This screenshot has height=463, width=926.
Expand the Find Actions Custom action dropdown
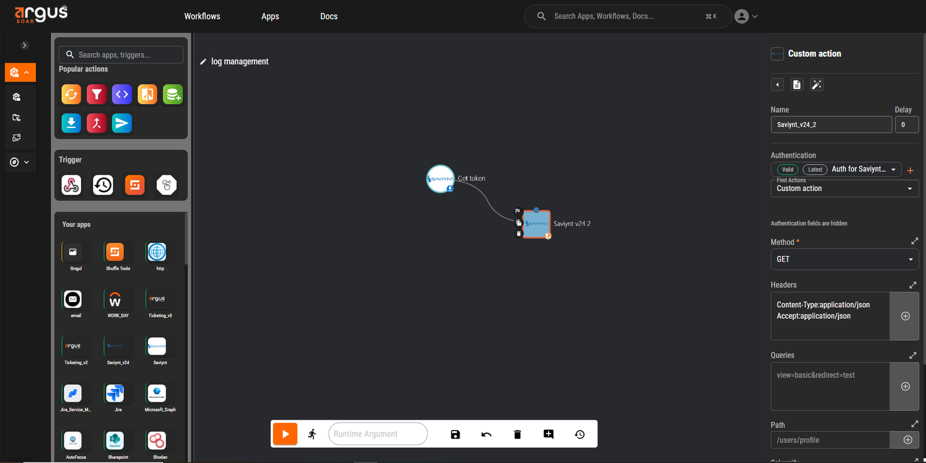[x=844, y=189]
